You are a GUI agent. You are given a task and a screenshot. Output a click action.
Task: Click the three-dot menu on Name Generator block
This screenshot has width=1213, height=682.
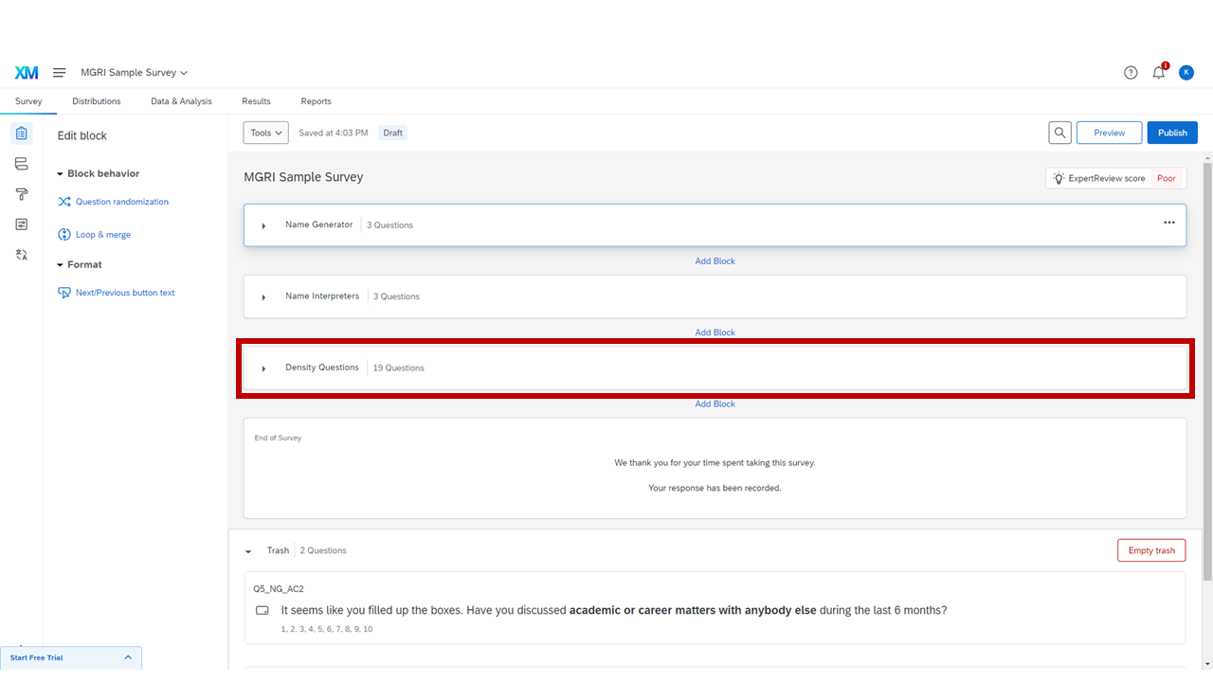[1168, 223]
